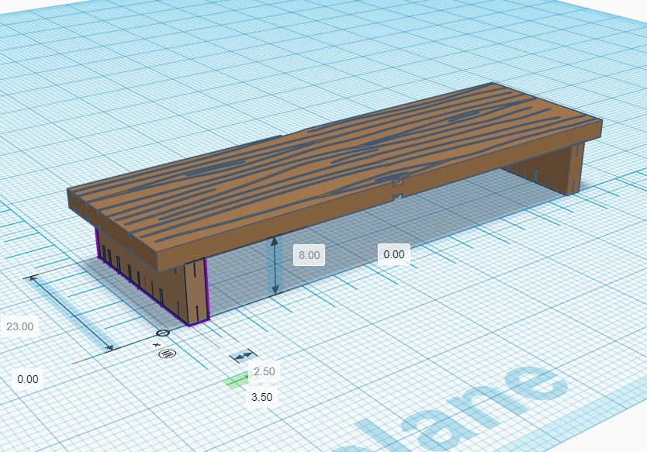Select the 8.00 height dimension value
The image size is (647, 452).
(309, 255)
